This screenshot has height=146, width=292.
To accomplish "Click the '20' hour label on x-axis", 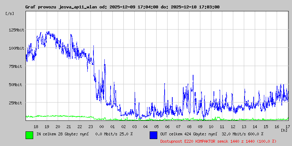I will point(58,127).
